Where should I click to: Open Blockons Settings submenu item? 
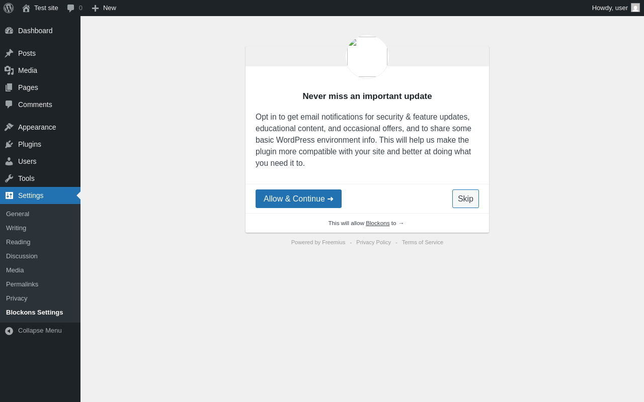coord(35,312)
